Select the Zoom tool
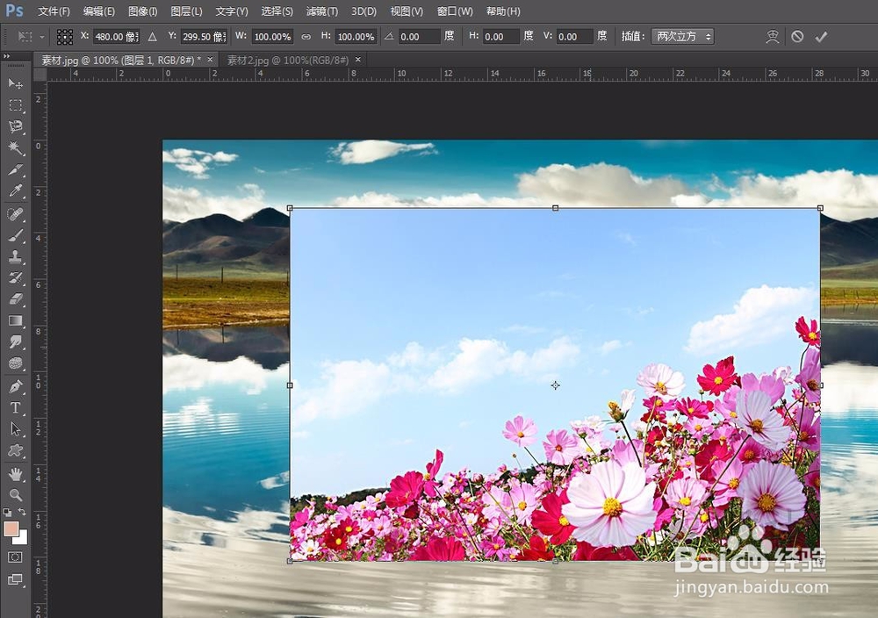Viewport: 878px width, 618px height. coord(15,495)
